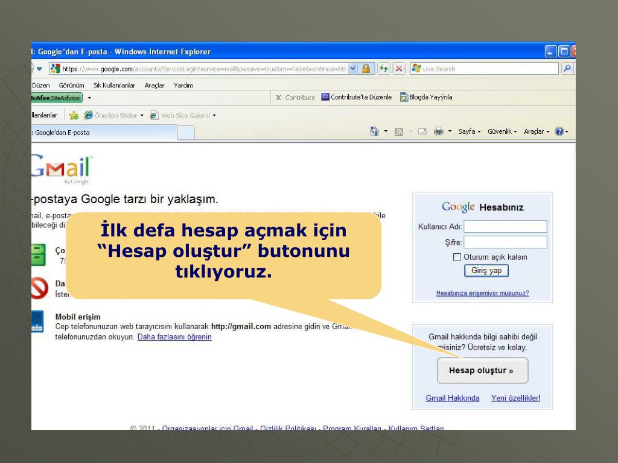Click the Live Search input box
The image size is (618, 463).
point(484,69)
